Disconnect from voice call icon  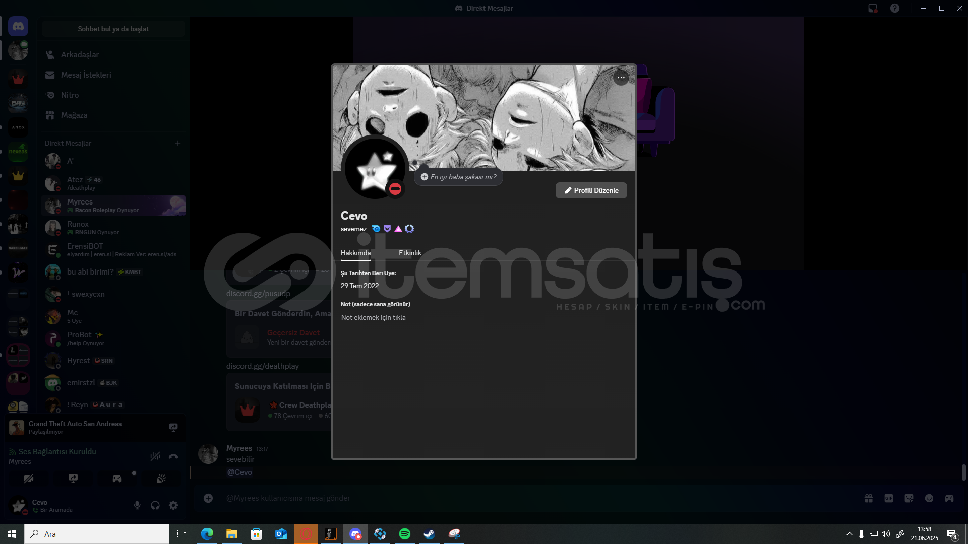pos(173,456)
